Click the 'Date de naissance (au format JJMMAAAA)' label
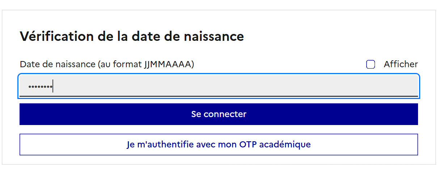443x172 pixels. (107, 65)
